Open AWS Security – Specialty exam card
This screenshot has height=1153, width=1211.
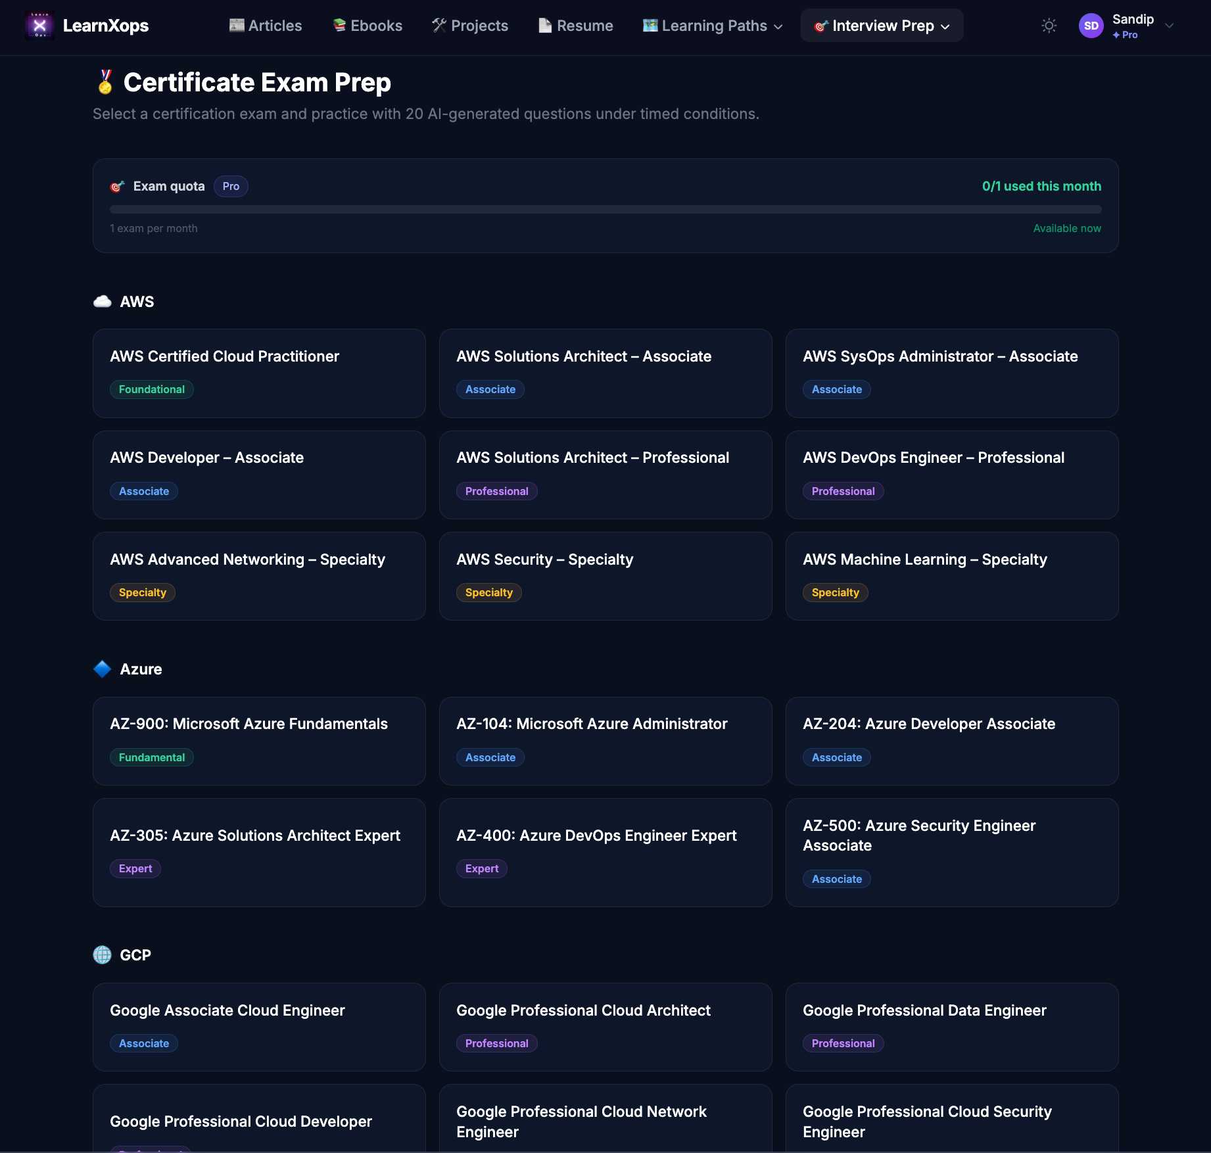click(605, 576)
